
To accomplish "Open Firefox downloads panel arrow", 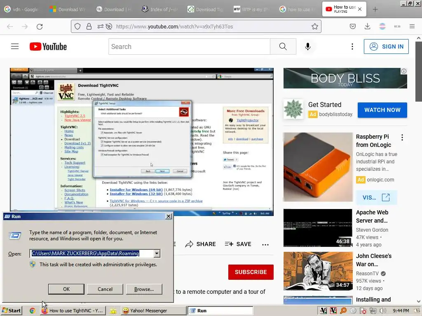I will point(367,26).
